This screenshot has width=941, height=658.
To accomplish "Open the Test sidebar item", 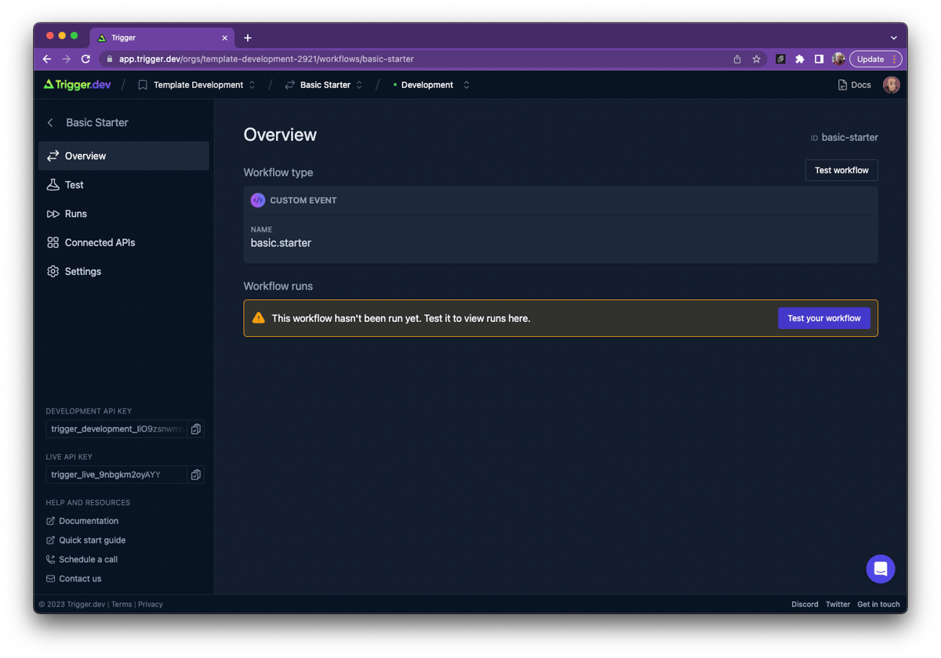I will point(124,185).
